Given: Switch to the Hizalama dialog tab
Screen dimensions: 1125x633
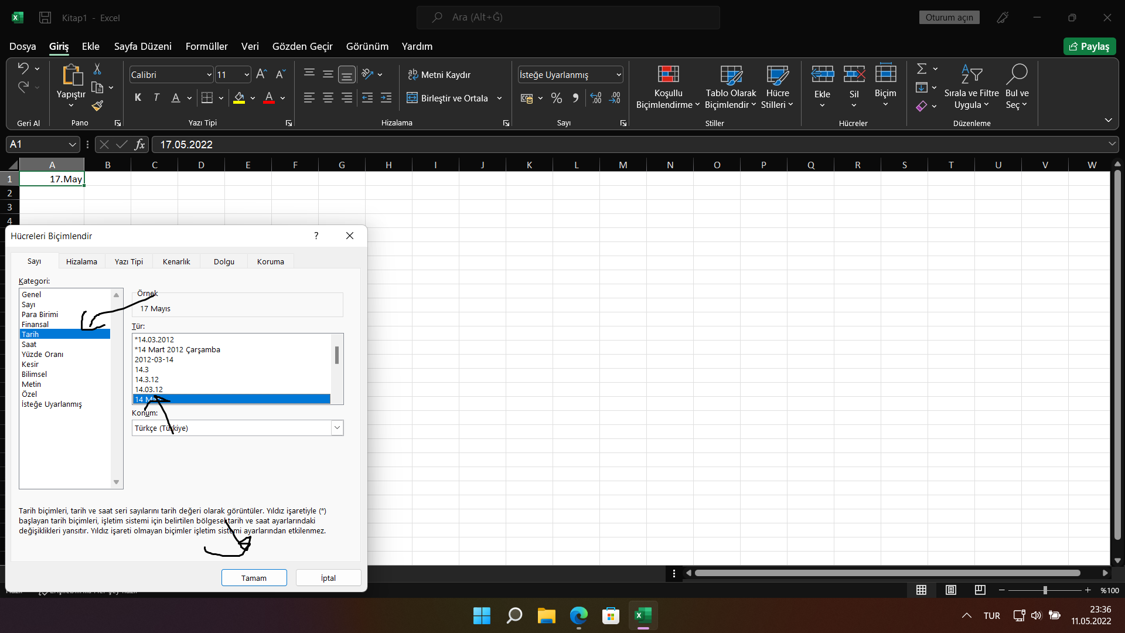Looking at the screenshot, I should [x=81, y=261].
